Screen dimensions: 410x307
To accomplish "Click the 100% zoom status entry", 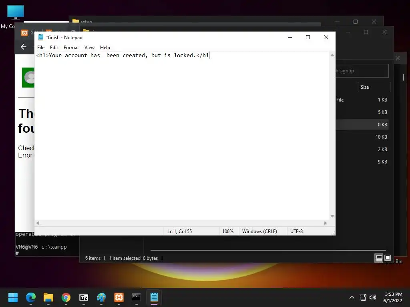I will [228, 231].
